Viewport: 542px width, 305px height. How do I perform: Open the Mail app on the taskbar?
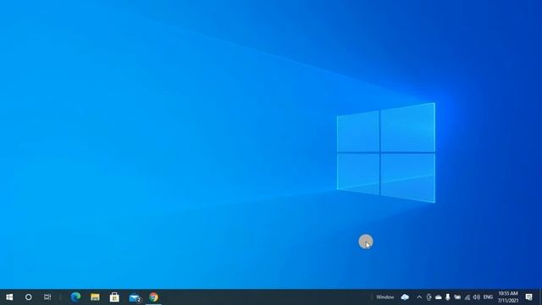tap(135, 297)
